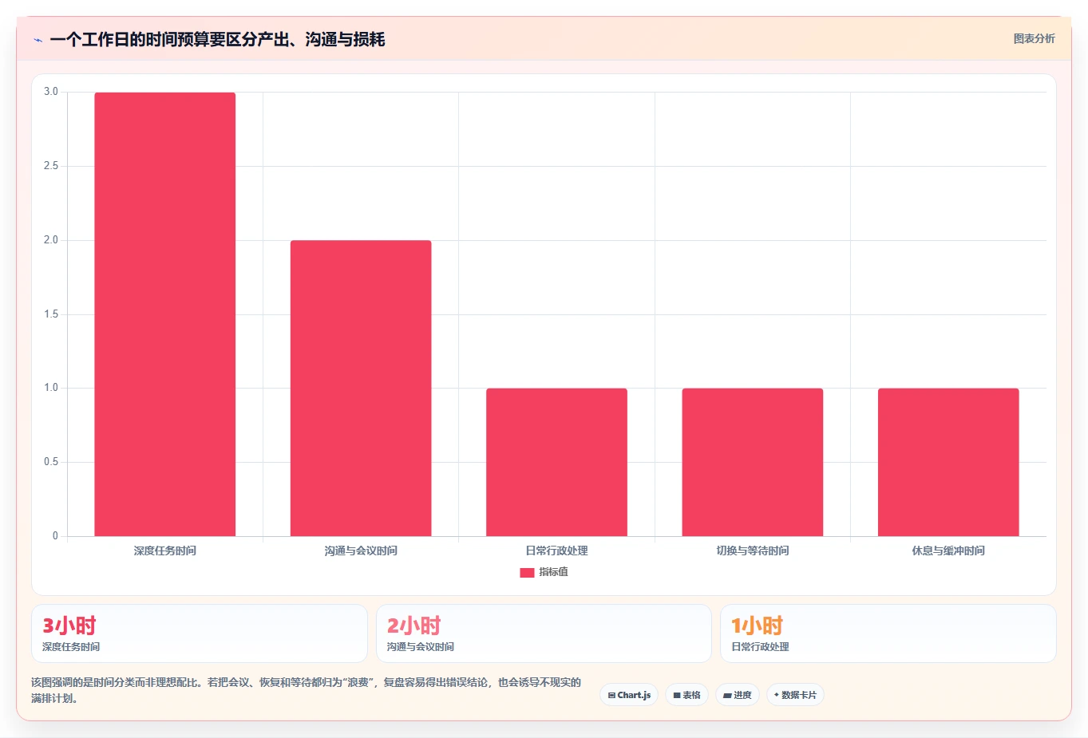Click x-axis label 切换与等待时间
This screenshot has height=738, width=1088.
[x=753, y=551]
